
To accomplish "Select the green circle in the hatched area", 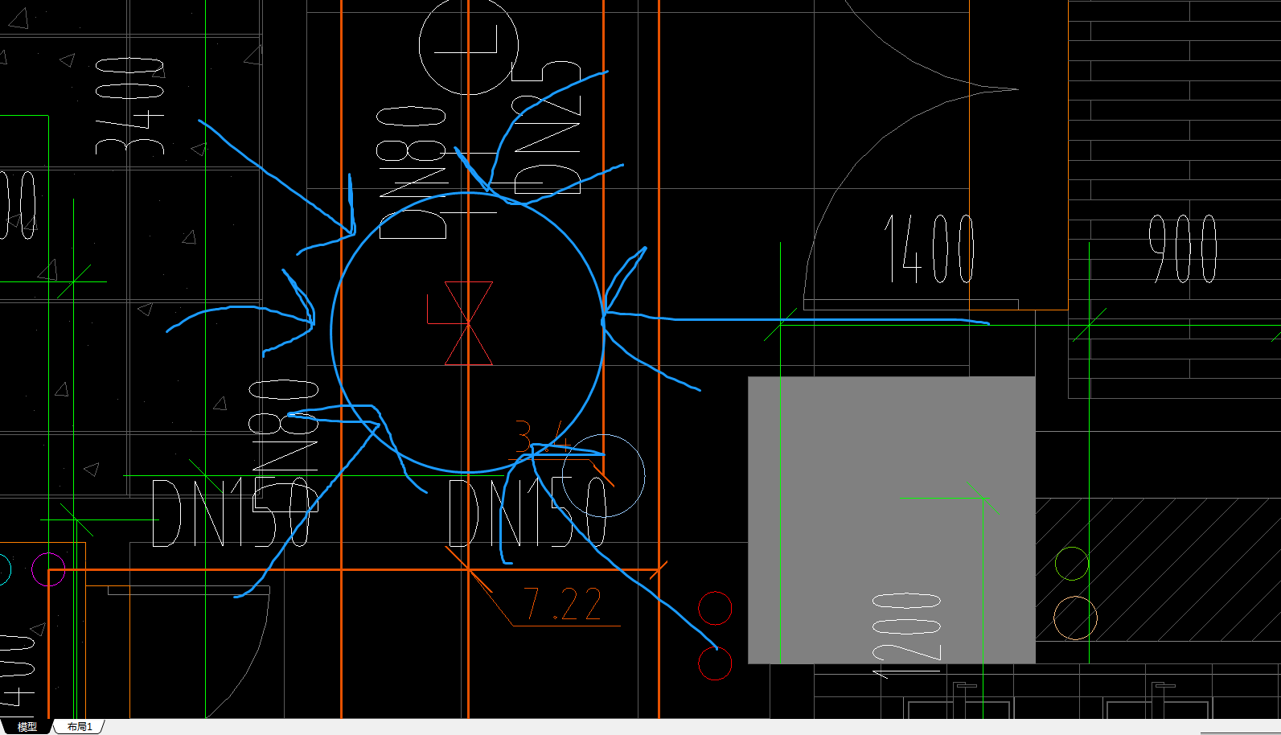I will [x=1072, y=563].
